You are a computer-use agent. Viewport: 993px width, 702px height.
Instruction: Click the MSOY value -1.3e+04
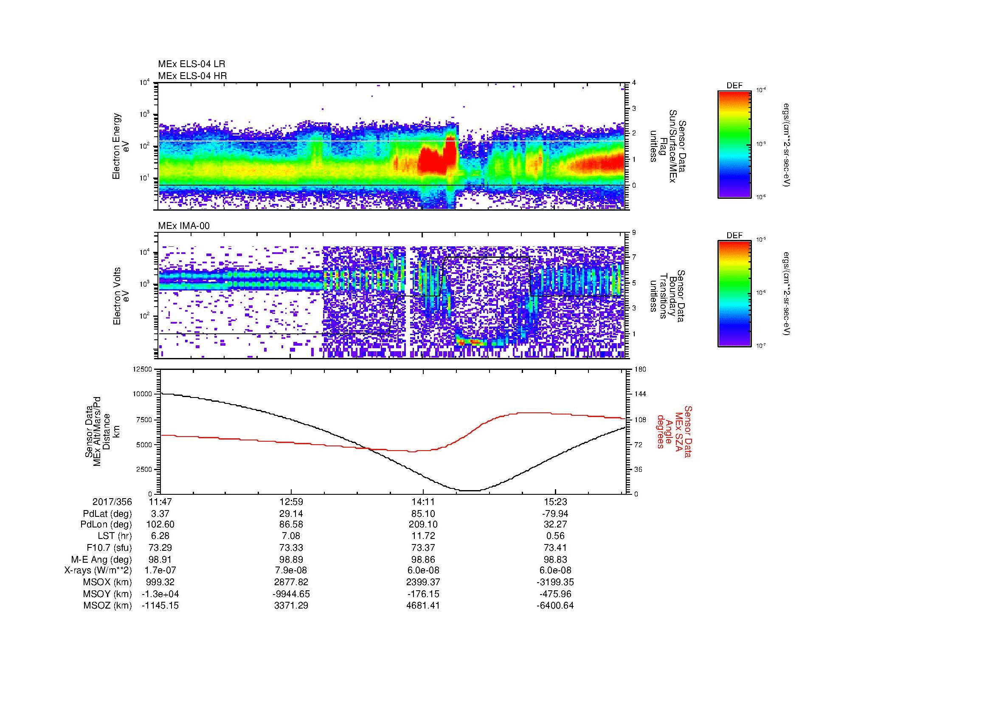click(160, 594)
